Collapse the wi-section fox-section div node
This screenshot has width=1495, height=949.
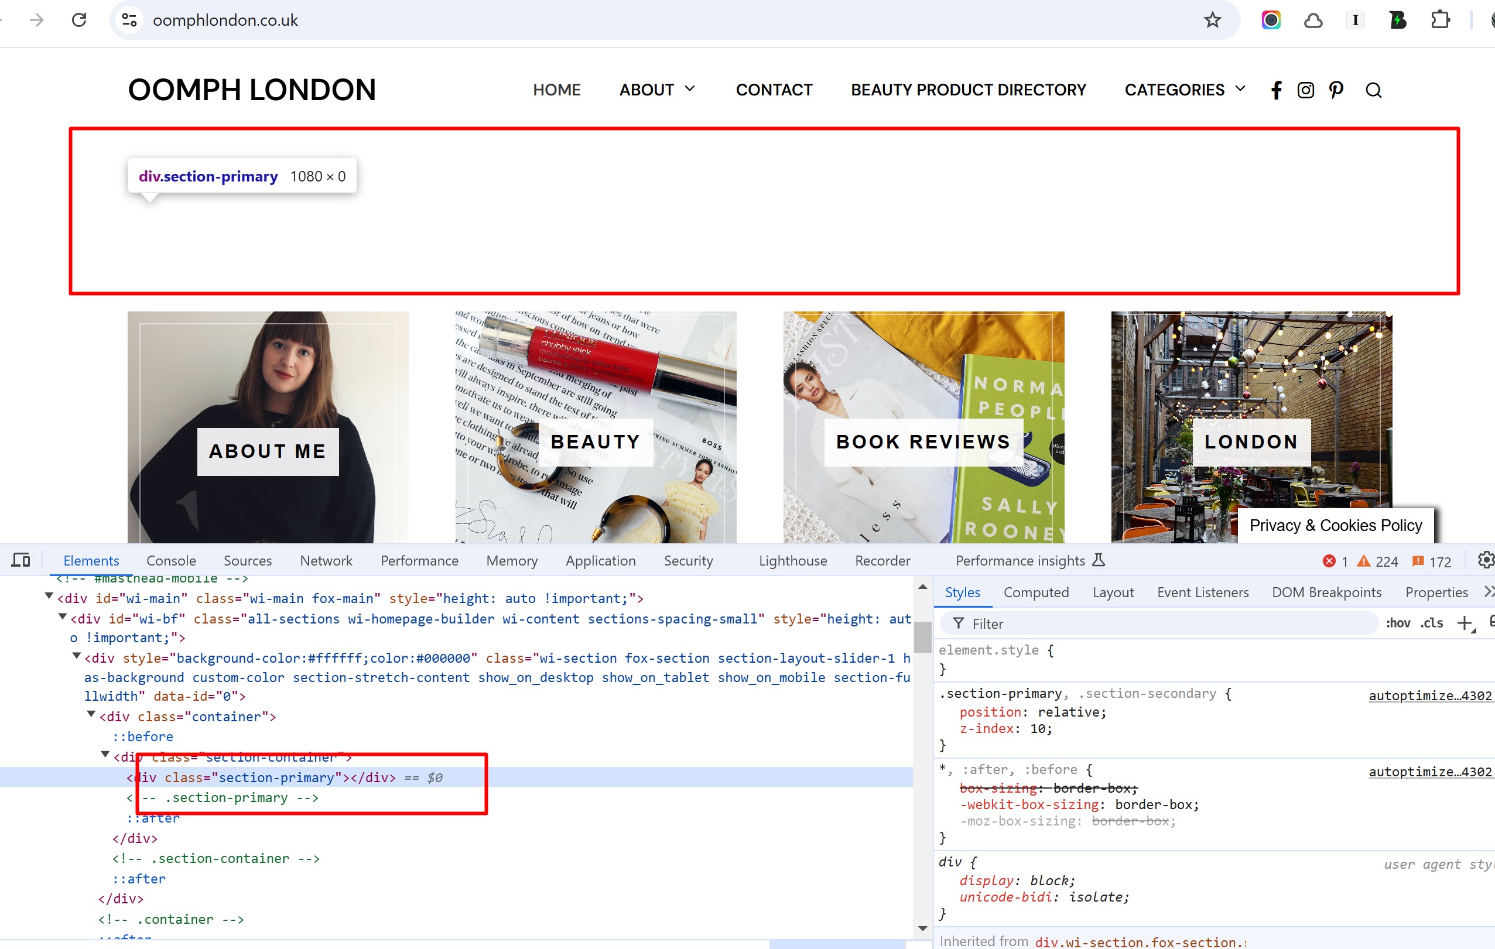point(77,656)
